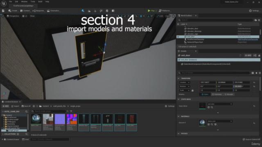262x147 pixels.
Task: Open the Help menu
Action: pos(47,2)
